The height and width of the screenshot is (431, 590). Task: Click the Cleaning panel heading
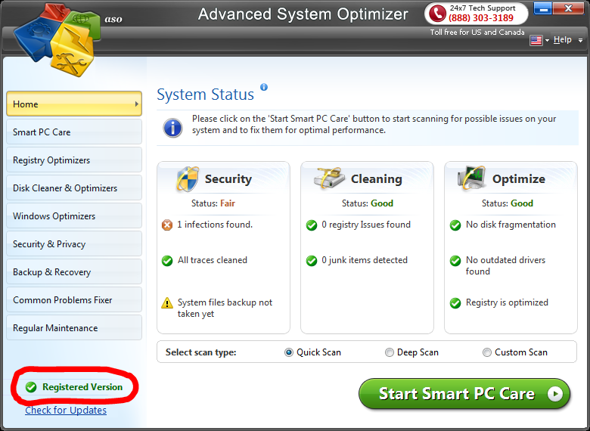click(376, 179)
